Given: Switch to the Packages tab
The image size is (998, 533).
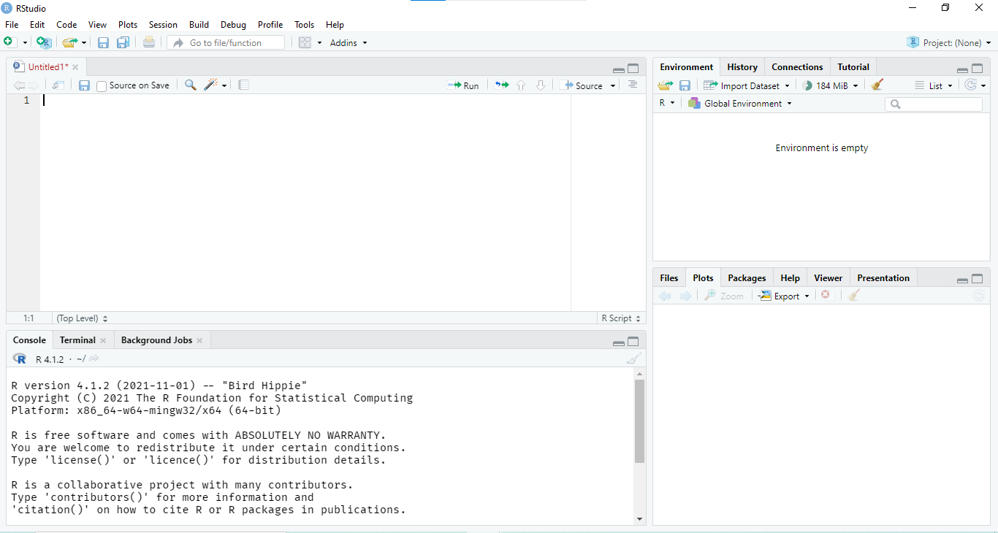Looking at the screenshot, I should 747,278.
